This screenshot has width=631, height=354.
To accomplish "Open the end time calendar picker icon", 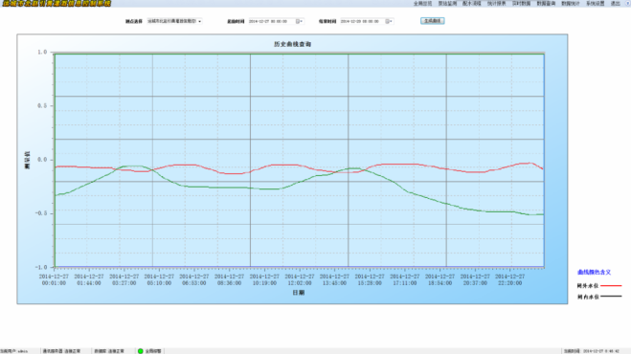I will point(389,21).
